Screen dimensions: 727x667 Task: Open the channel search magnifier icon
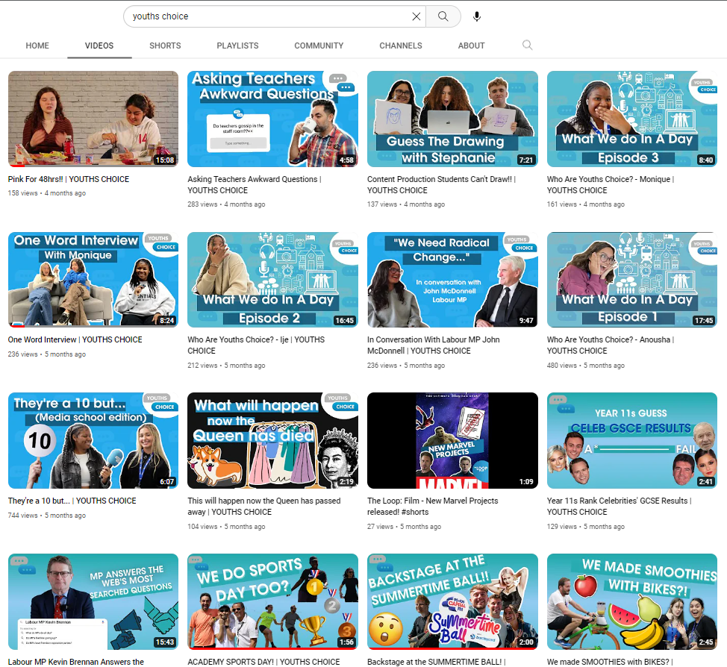pos(528,46)
